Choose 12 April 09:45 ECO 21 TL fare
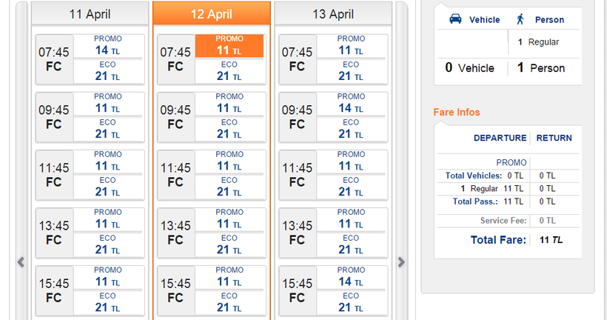The height and width of the screenshot is (320, 607). [x=229, y=130]
